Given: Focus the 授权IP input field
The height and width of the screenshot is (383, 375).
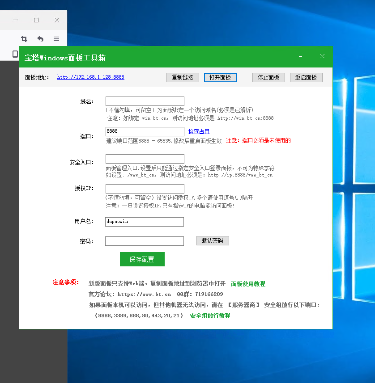Looking at the screenshot, I should pos(145,189).
